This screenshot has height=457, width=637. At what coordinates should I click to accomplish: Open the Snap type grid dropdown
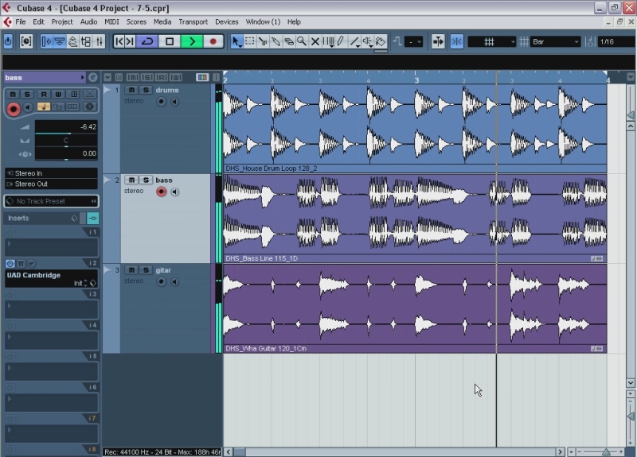click(491, 41)
